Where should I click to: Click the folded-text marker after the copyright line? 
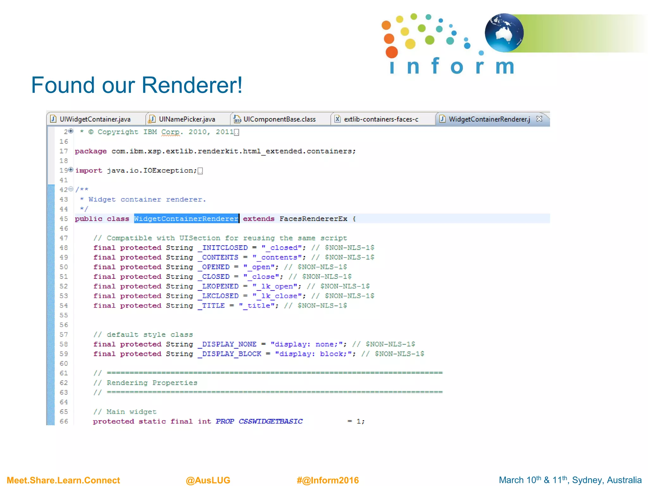(x=237, y=132)
